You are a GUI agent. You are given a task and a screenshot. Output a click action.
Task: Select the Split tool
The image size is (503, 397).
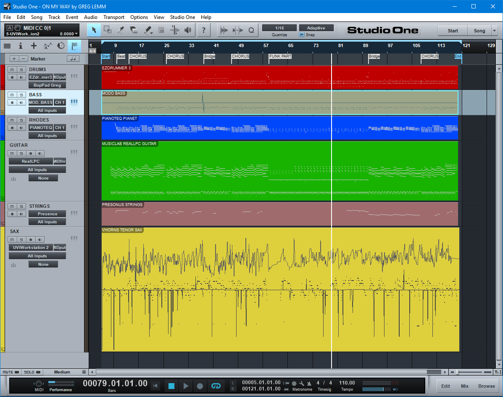121,30
